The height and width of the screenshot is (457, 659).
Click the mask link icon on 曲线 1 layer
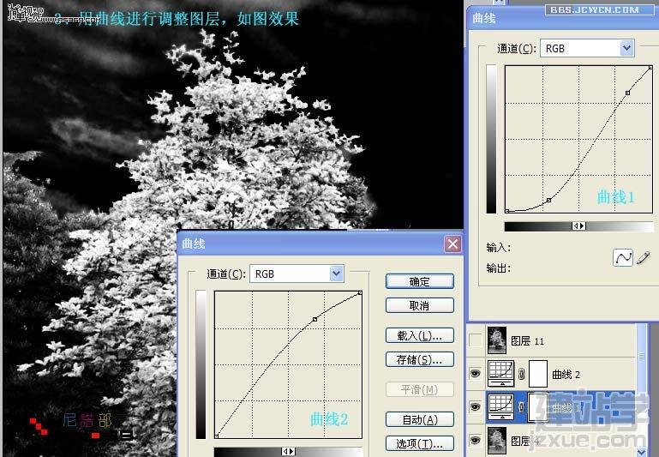pos(521,406)
